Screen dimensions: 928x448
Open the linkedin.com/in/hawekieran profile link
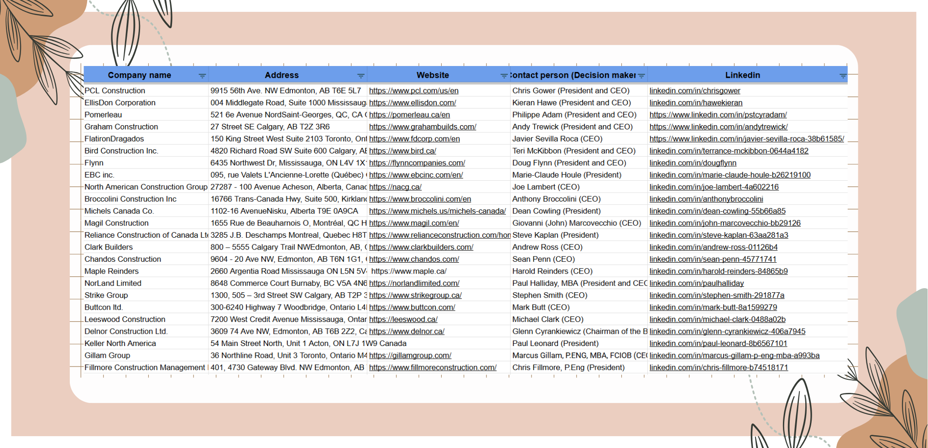pyautogui.click(x=696, y=103)
